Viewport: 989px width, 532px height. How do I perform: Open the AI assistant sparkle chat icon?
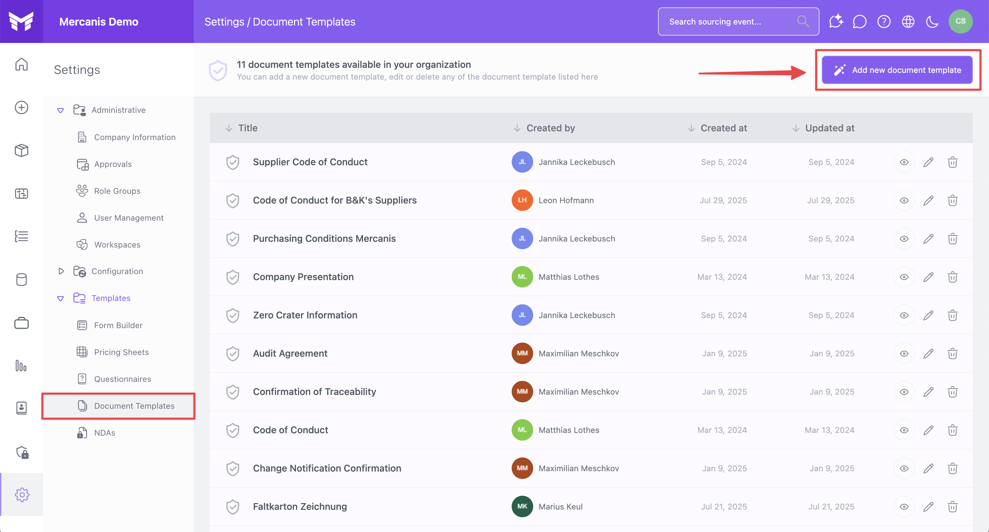[x=836, y=21]
